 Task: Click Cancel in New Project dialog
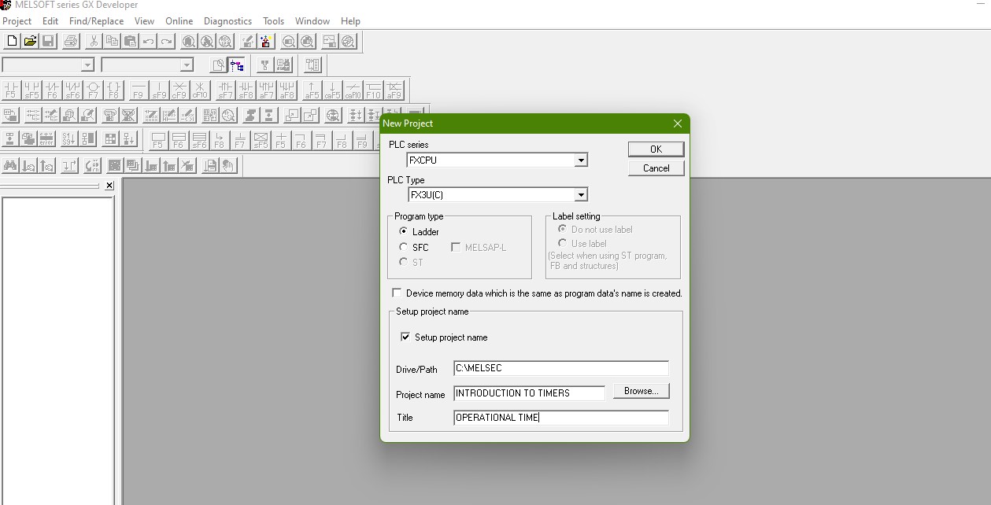(x=656, y=168)
